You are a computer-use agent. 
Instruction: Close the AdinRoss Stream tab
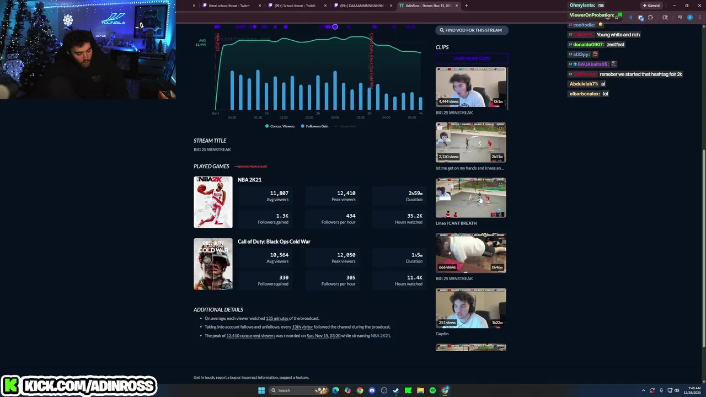456,6
